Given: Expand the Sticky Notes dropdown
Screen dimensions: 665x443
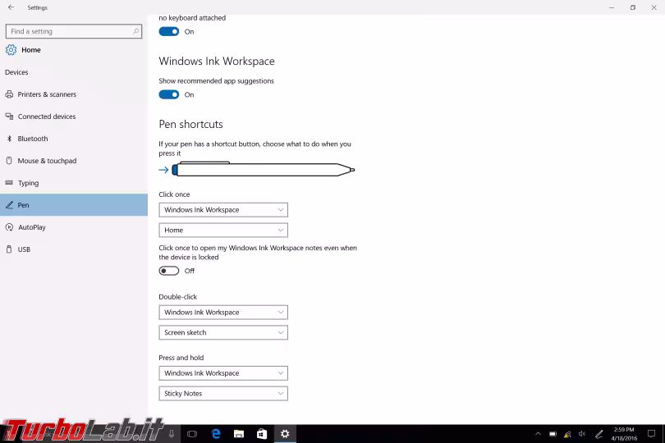Looking at the screenshot, I should tap(223, 394).
